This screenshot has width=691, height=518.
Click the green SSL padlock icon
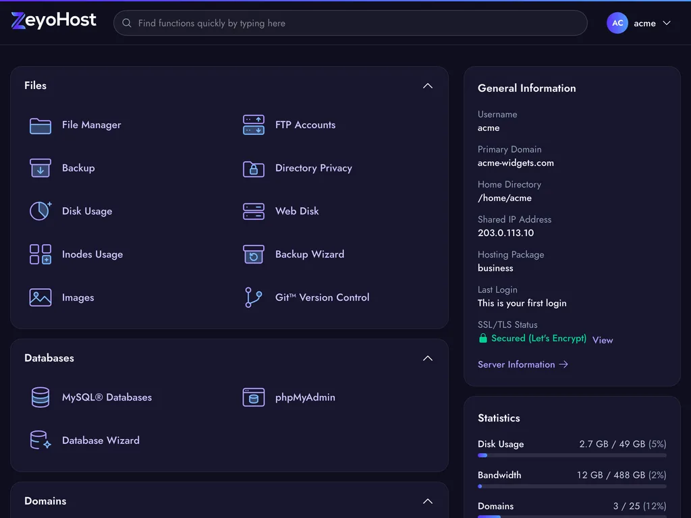point(483,339)
